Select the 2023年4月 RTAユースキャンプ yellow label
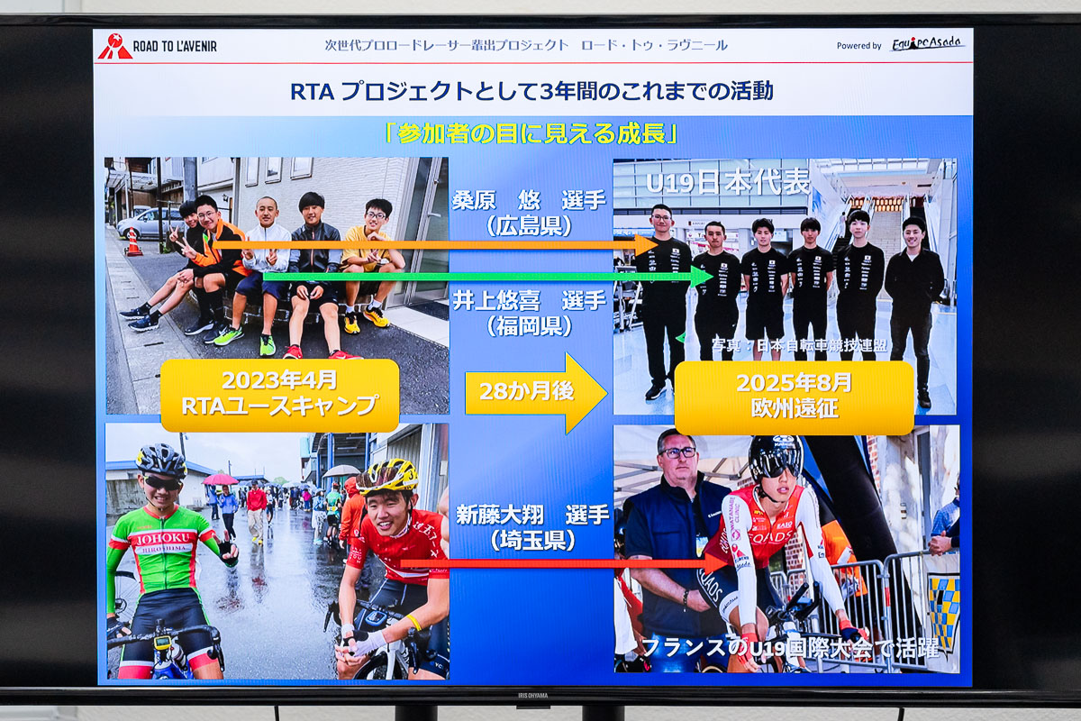This screenshot has width=1081, height=721. coord(279,395)
